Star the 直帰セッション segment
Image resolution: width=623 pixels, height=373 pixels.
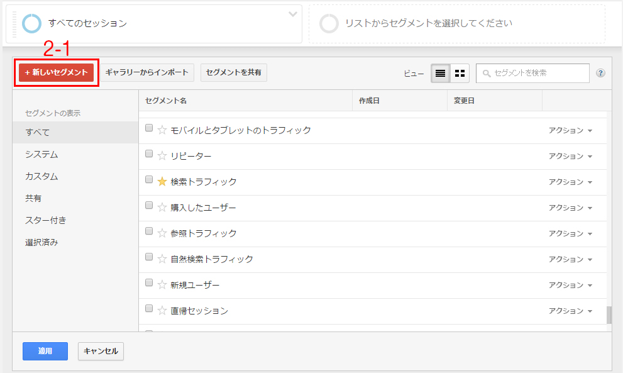pyautogui.click(x=162, y=311)
